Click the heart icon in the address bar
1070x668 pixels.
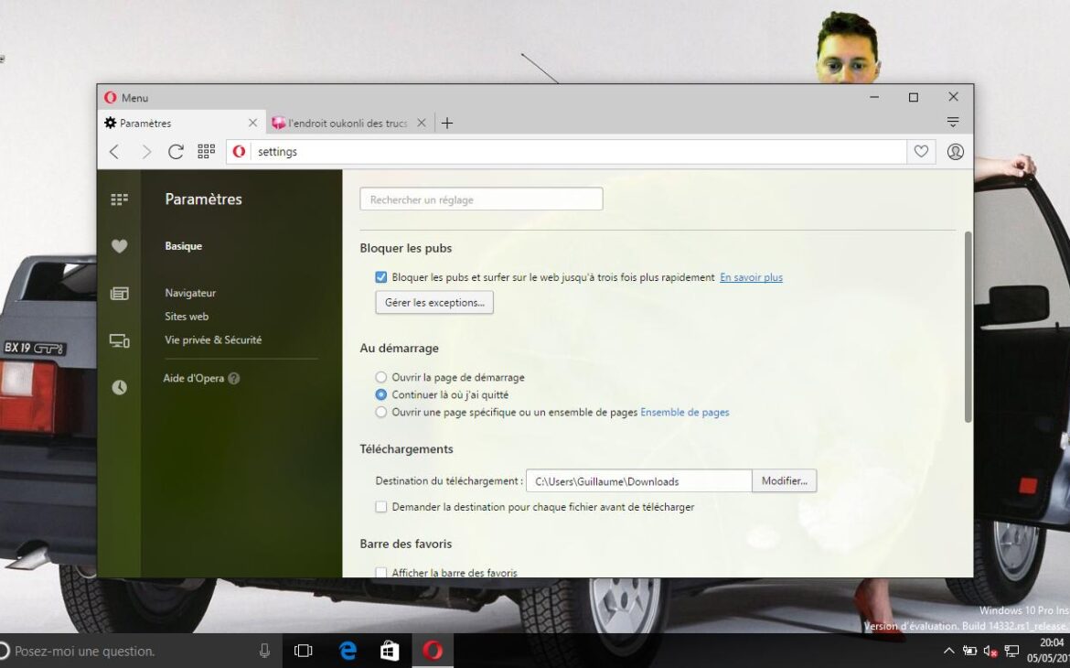[921, 152]
